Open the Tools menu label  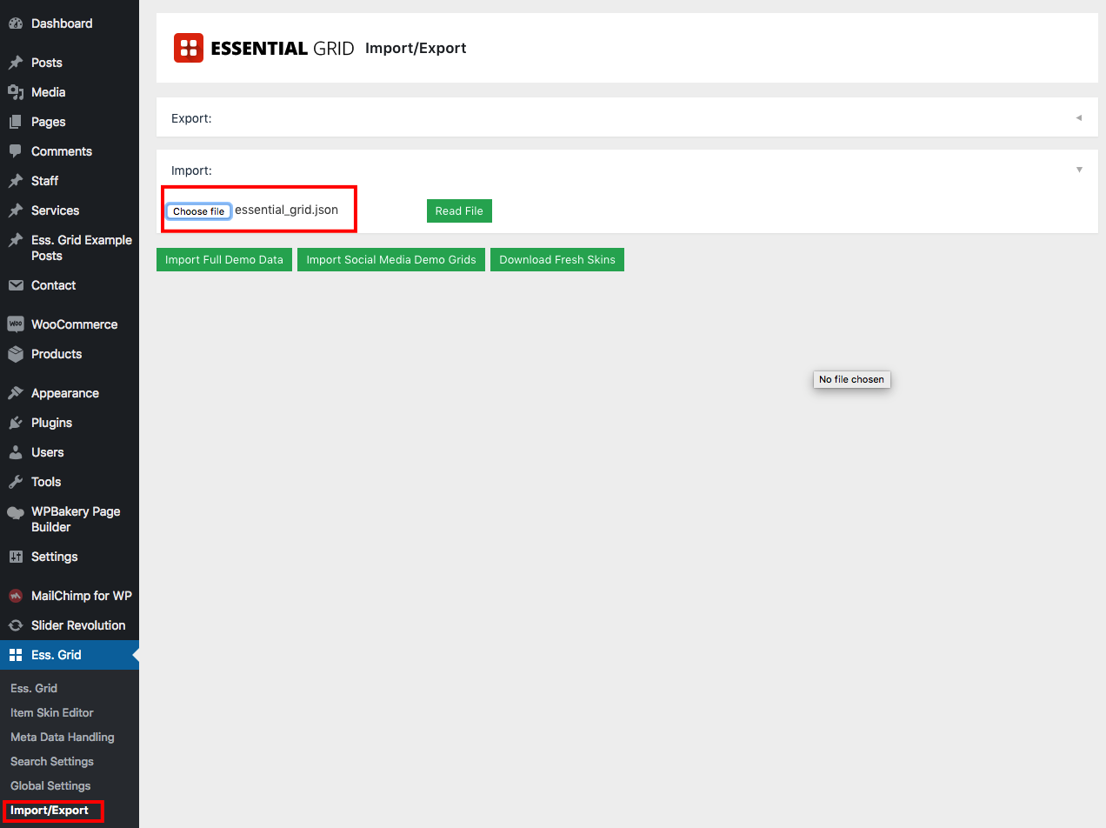[46, 482]
